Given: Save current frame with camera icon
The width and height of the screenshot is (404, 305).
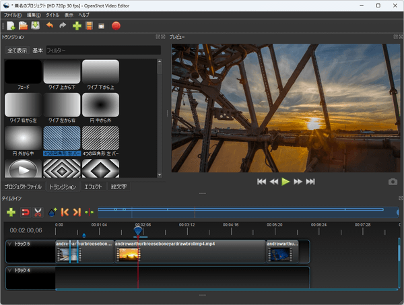Looking at the screenshot, I should tap(393, 182).
